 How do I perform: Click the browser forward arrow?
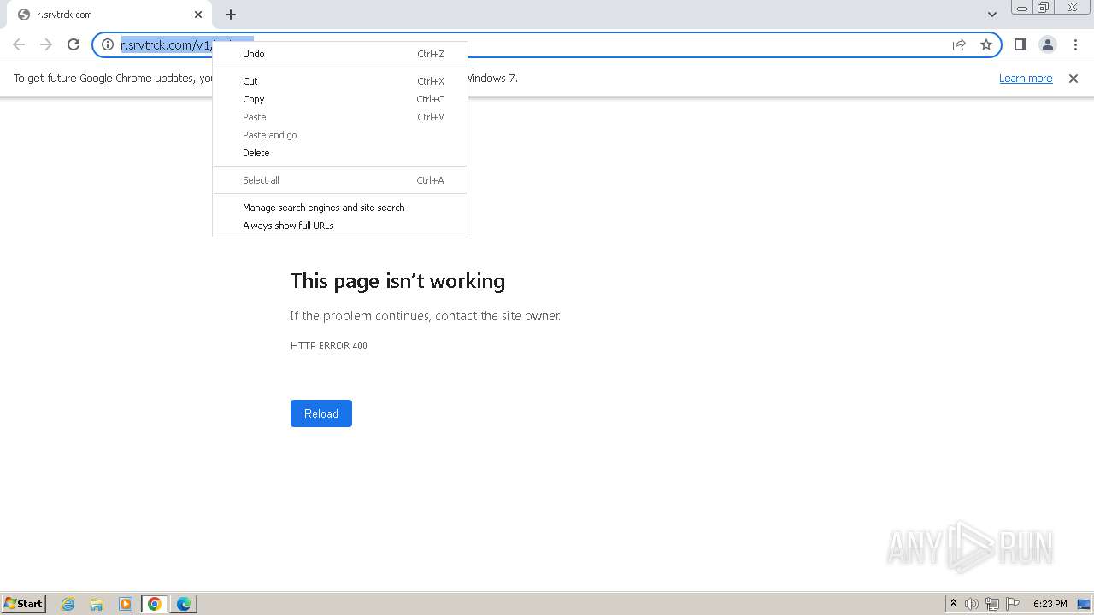click(x=46, y=44)
